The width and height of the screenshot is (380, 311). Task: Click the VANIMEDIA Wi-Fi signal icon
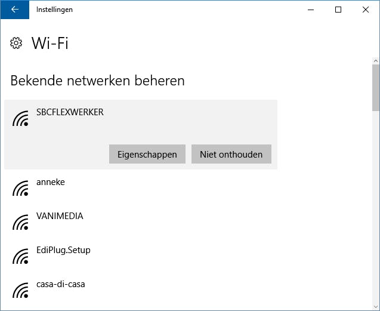21,223
